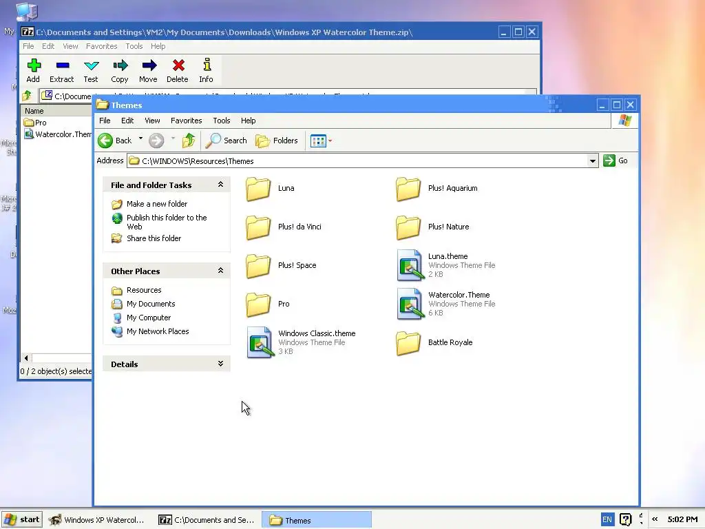
Task: Open File menu in Themes window
Action: (105, 121)
